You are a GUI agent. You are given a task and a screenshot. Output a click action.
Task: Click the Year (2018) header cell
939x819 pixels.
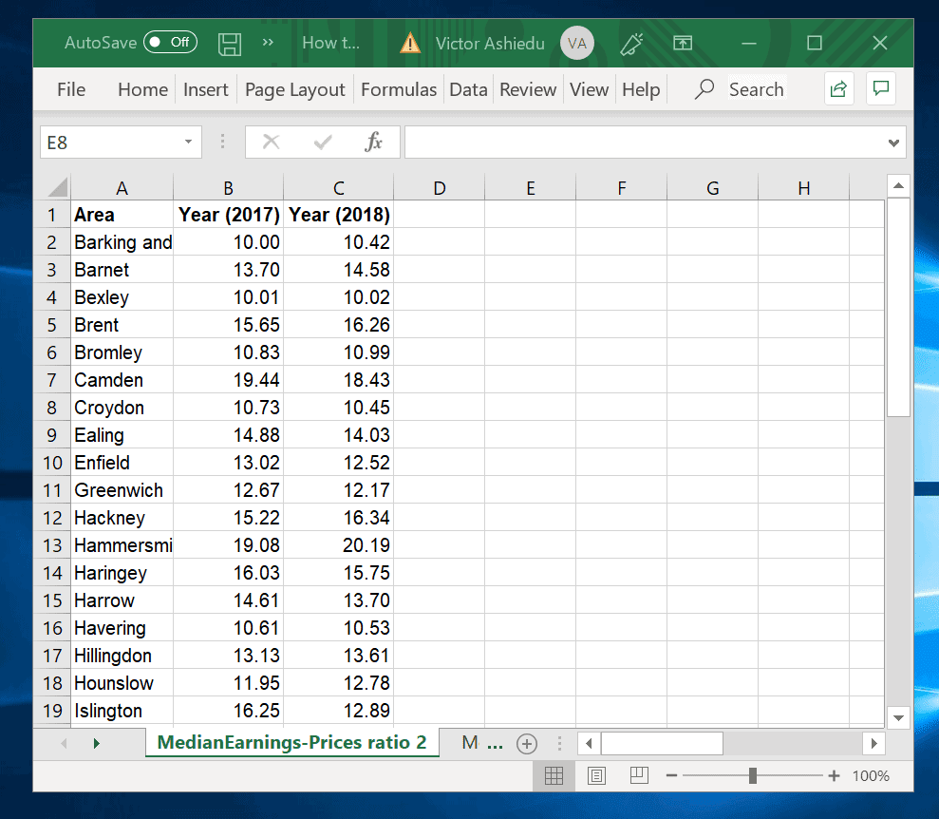(338, 214)
